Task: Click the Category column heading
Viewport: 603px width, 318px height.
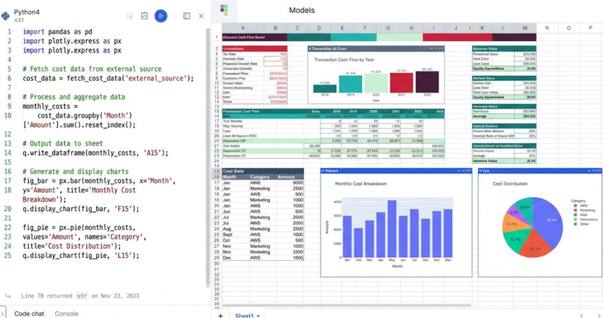Action: click(260, 177)
